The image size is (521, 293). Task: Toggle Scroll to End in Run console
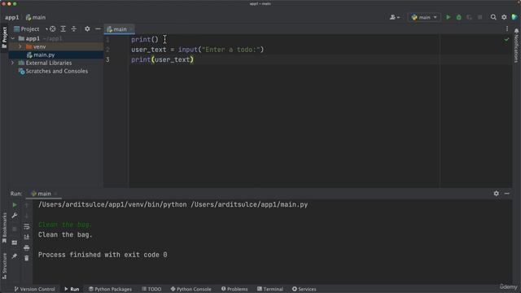coord(27,237)
